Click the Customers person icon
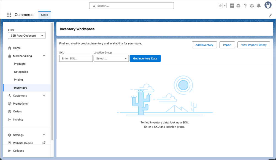Screen dimensions: 276x160 click(x=10, y=96)
